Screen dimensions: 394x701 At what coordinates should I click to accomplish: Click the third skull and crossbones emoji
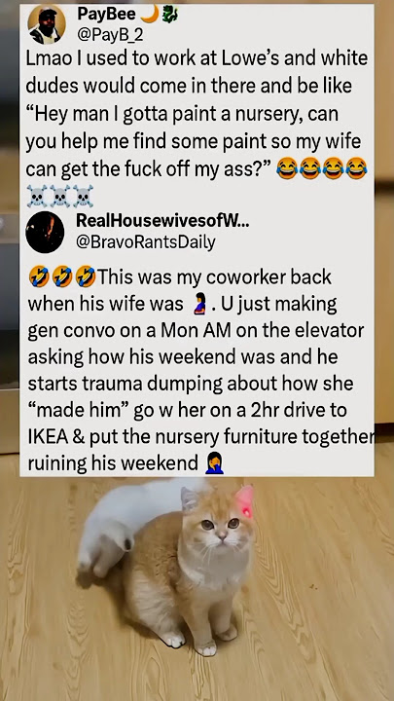pyautogui.click(x=83, y=196)
